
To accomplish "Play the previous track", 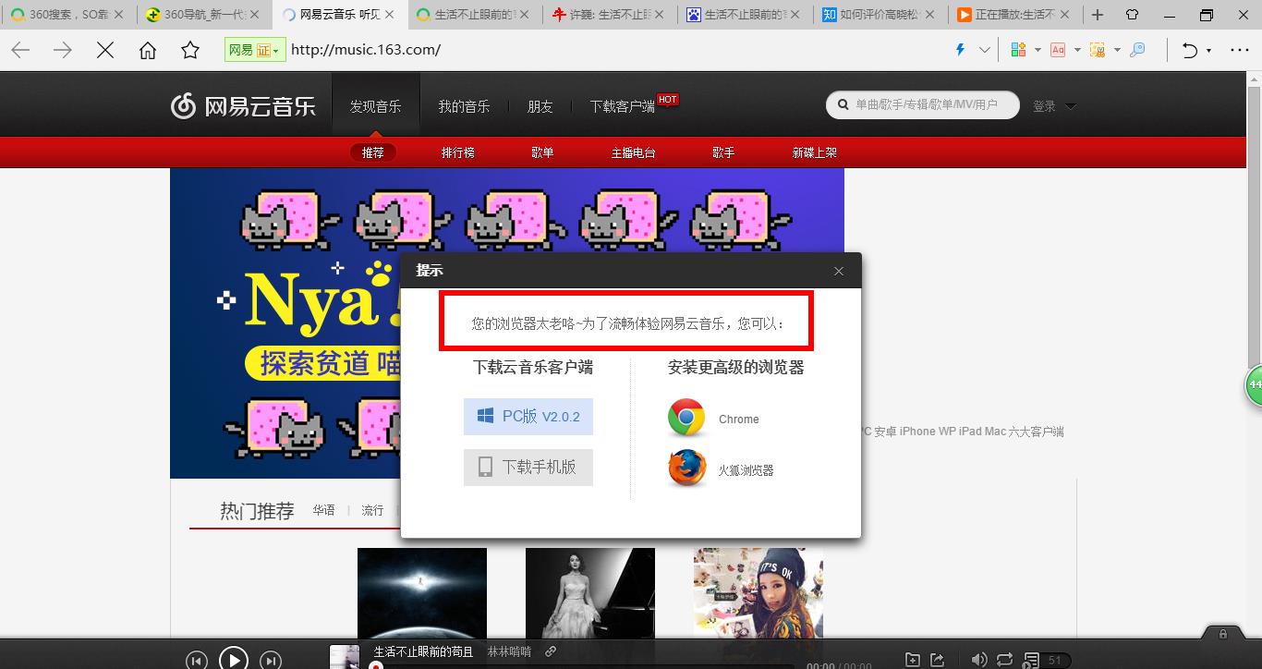I will pos(196,660).
